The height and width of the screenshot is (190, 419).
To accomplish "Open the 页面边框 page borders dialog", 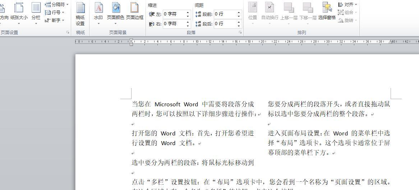I will tap(134, 13).
